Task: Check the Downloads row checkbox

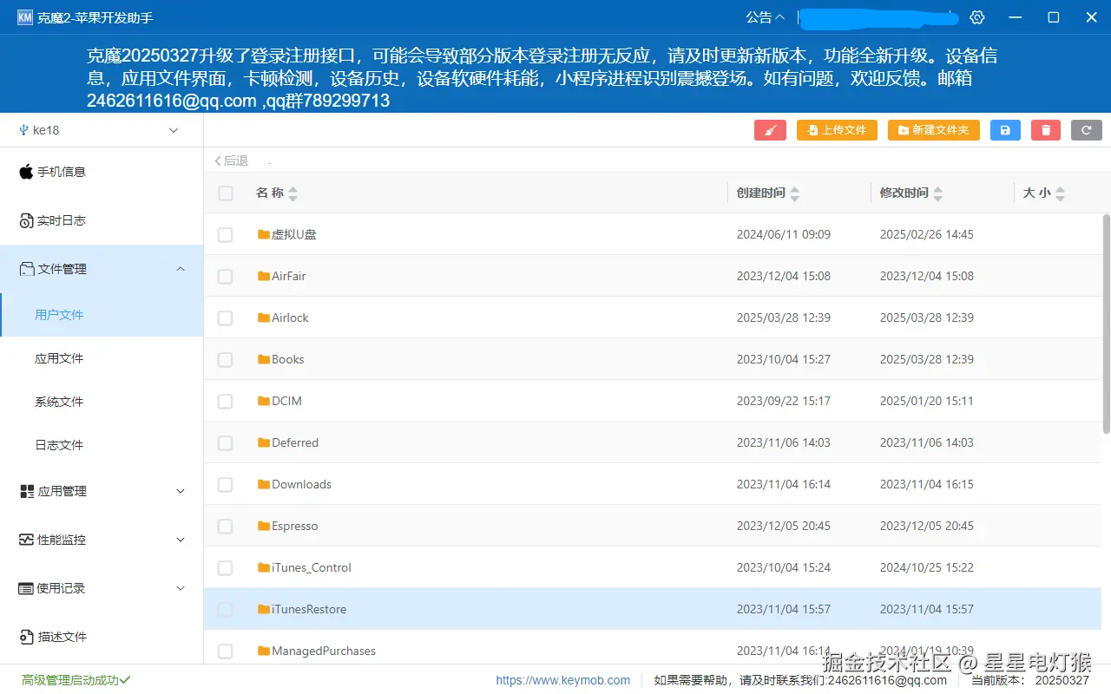Action: tap(225, 485)
